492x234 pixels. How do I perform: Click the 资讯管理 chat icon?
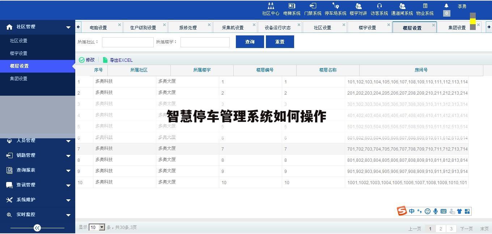pos(9,185)
